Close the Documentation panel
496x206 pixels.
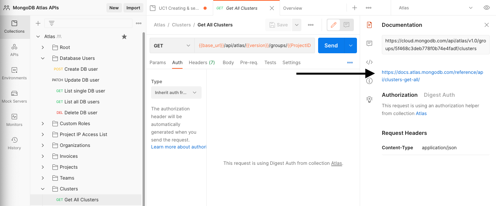(x=486, y=25)
